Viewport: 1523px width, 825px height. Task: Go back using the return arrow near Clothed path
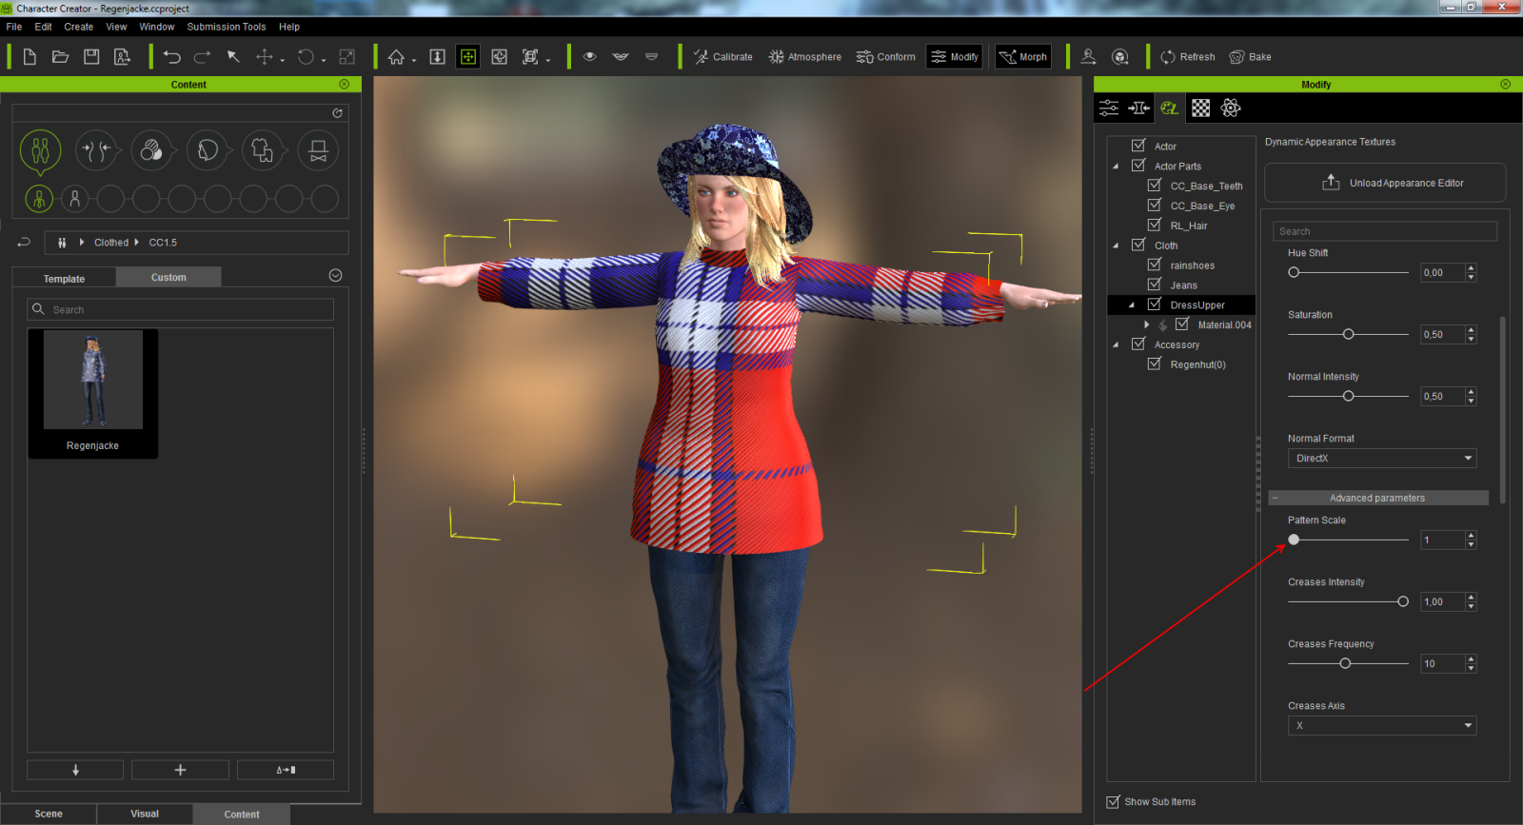[25, 243]
